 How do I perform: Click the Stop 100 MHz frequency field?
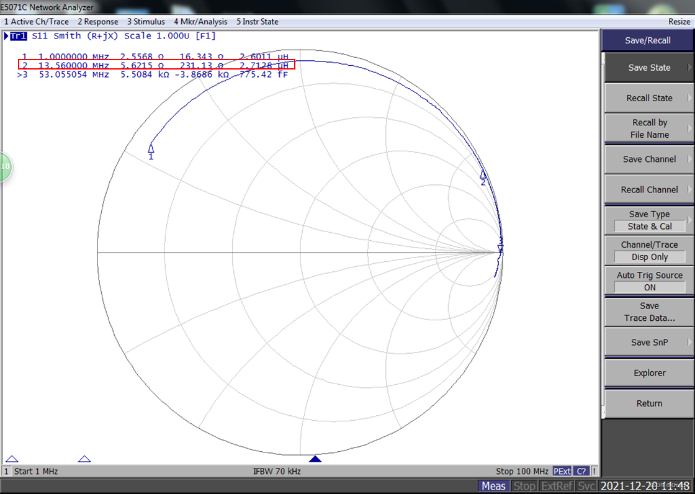[x=522, y=472]
